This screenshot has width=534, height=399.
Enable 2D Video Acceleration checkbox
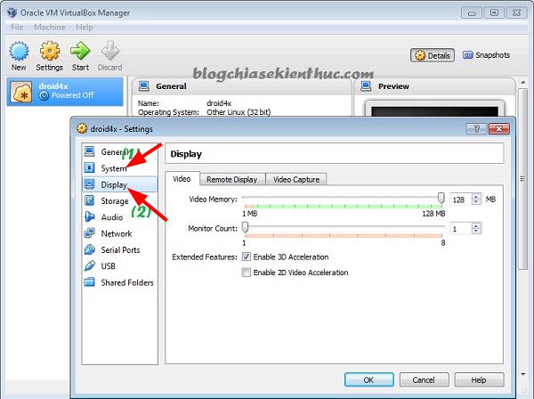pos(246,273)
